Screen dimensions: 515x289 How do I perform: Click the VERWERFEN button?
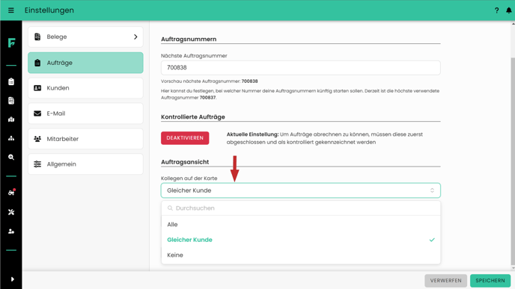(x=445, y=281)
